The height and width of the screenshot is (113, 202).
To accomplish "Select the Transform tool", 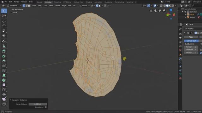I will pyautogui.click(x=4, y=35).
